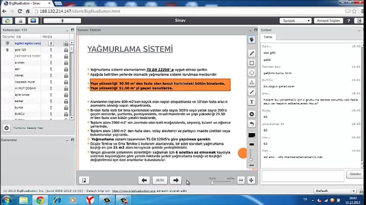The width and height of the screenshot is (366, 205).
Task: Open the Default layout dropdown
Action: coord(335,191)
